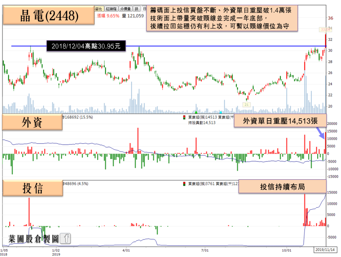Click the 持股異動14,513 text
Image resolution: width=341 pixels, height=257 pixels.
point(202,122)
